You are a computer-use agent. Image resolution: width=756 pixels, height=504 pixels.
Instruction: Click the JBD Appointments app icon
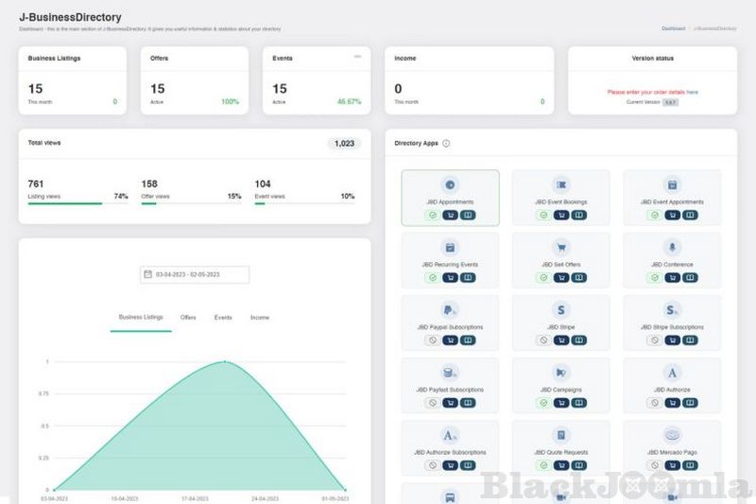[x=450, y=184]
